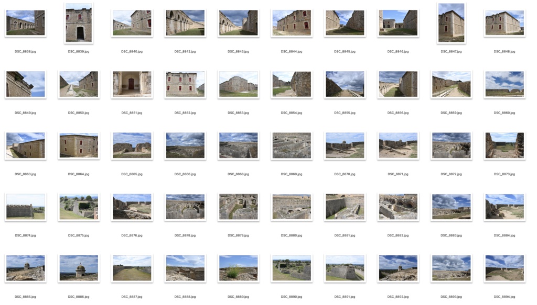Select the DSC_8852.jpg thumbnail
The height and width of the screenshot is (305, 537).
(x=185, y=84)
